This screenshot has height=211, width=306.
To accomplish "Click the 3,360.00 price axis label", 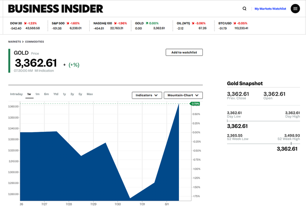I will coord(13,106).
